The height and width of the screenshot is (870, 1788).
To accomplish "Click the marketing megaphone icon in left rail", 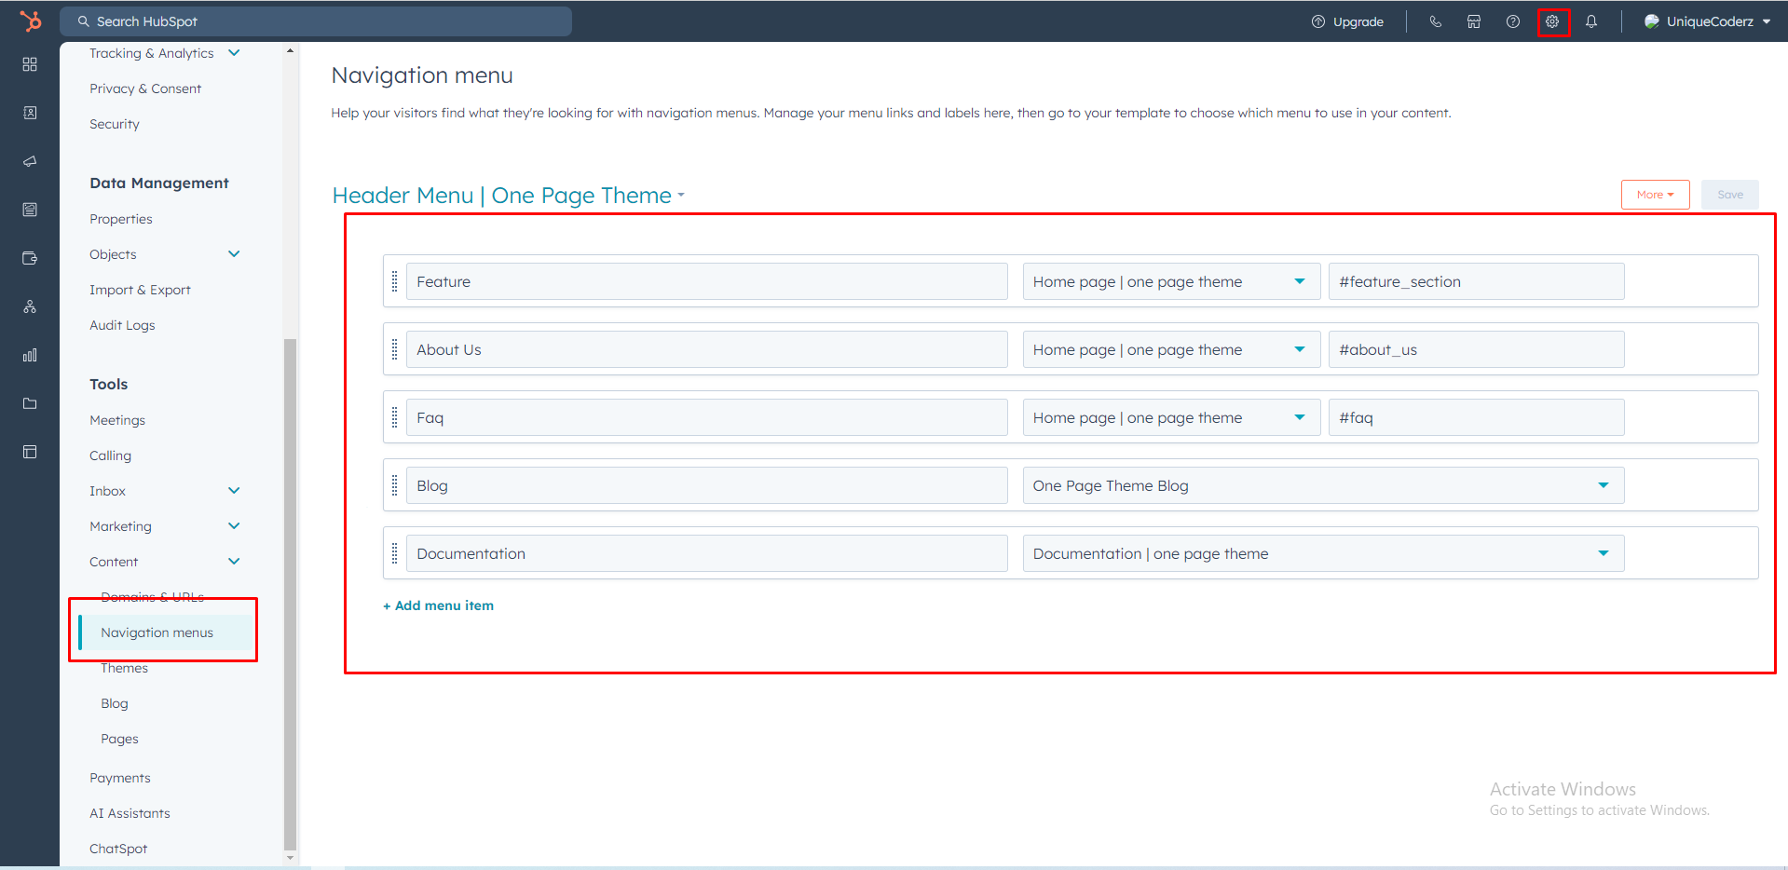I will 30,161.
